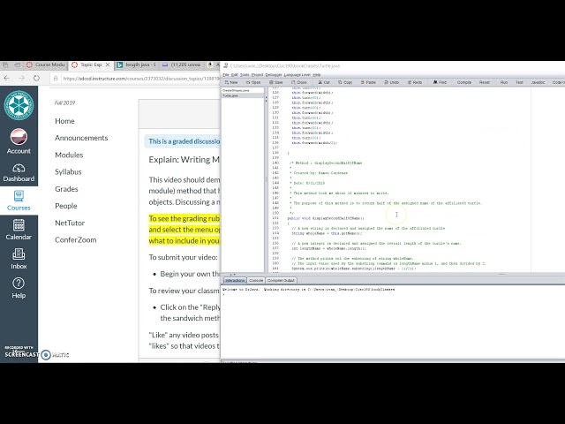This screenshot has height=424, width=565.
Task: Switch to the Console tab
Action: coord(256,280)
